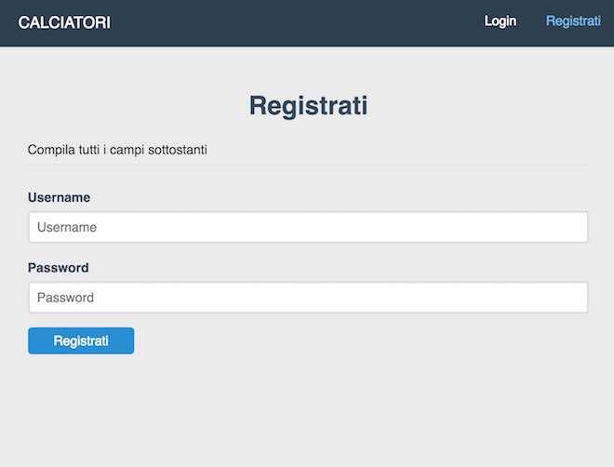Click the CALCIATORI brand logo
614x467 pixels.
[x=64, y=22]
